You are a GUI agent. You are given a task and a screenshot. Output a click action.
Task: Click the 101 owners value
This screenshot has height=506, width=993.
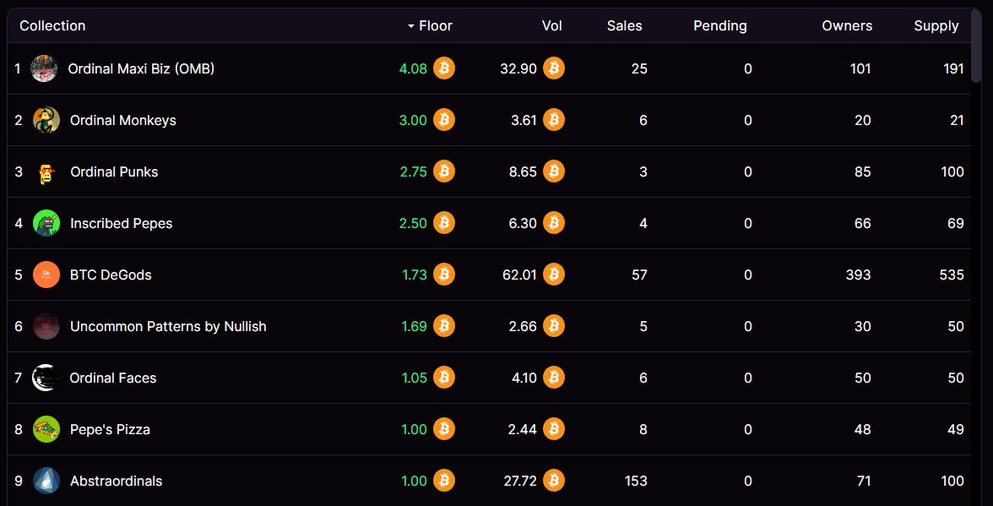click(860, 68)
